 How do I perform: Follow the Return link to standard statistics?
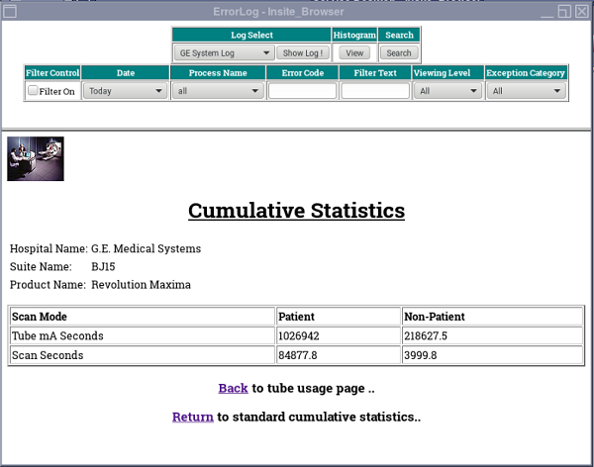[192, 417]
